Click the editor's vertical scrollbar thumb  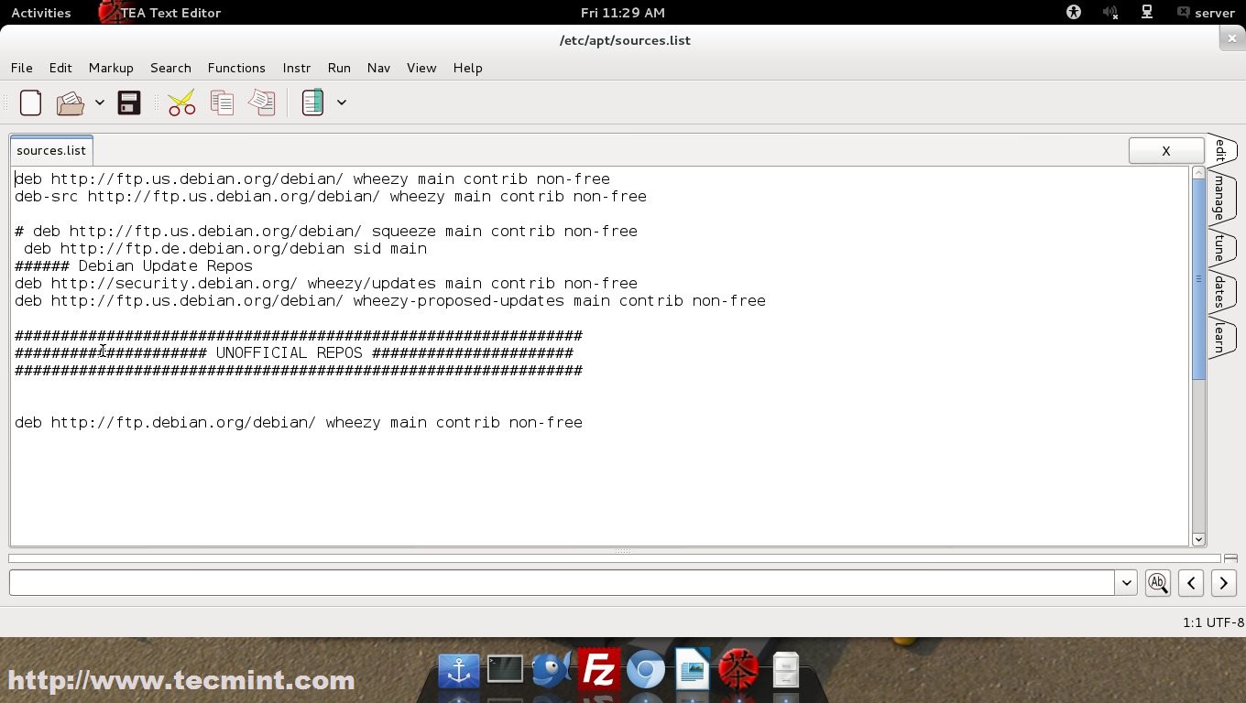pyautogui.click(x=1198, y=279)
